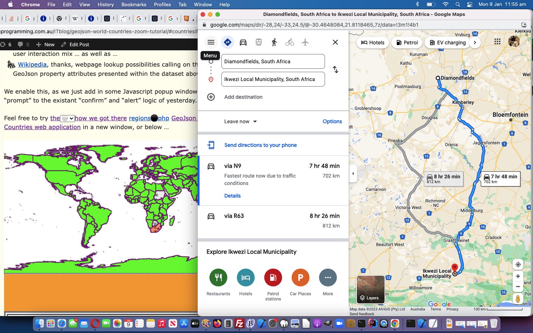Open the Edit menu
The height and width of the screenshot is (333, 533).
(67, 4)
